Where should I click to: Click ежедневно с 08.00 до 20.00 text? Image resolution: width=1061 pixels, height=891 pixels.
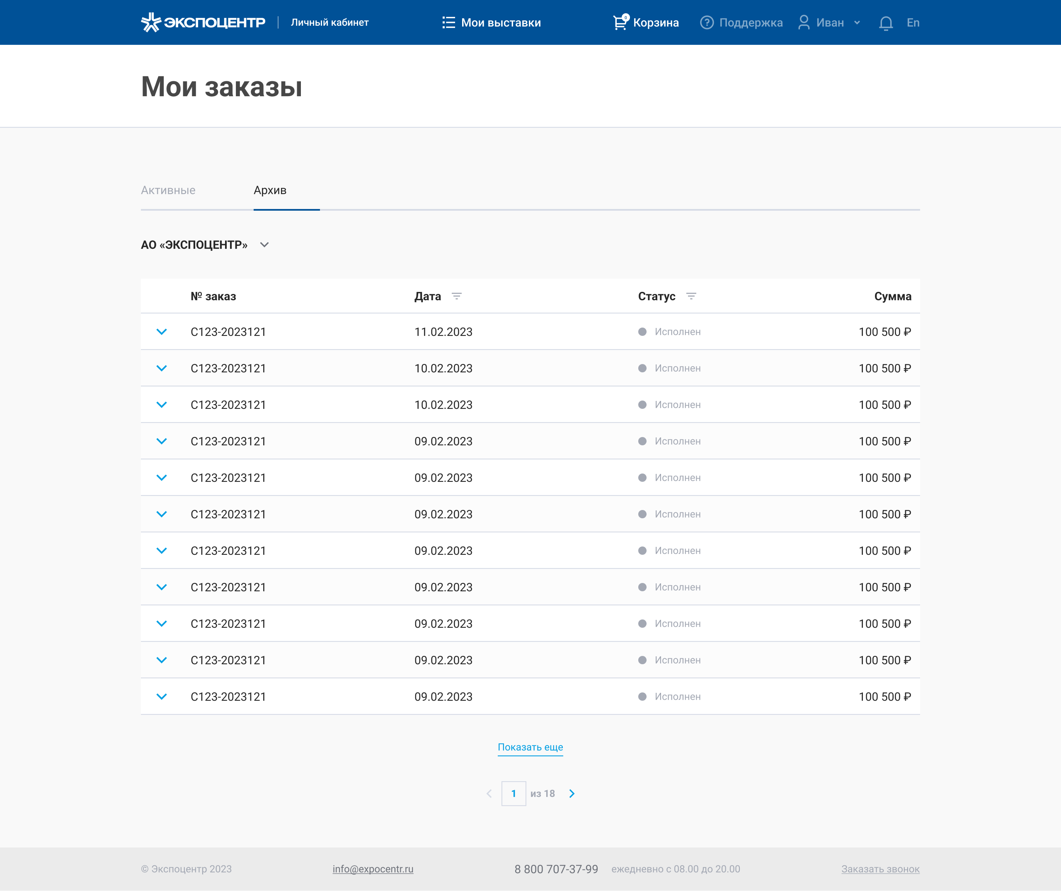coord(676,869)
